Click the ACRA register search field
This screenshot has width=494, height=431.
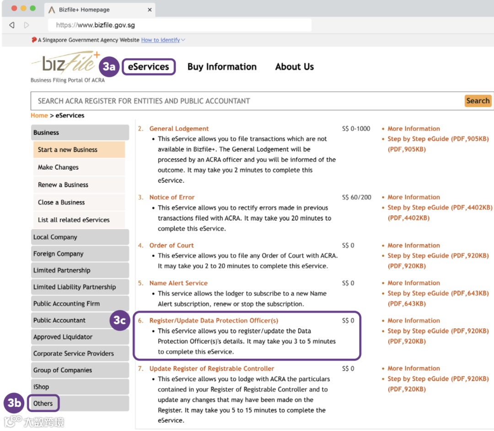coord(247,101)
